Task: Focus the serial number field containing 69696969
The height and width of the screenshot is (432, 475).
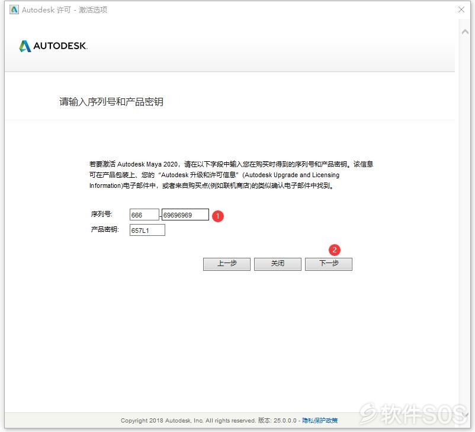Action: (185, 215)
